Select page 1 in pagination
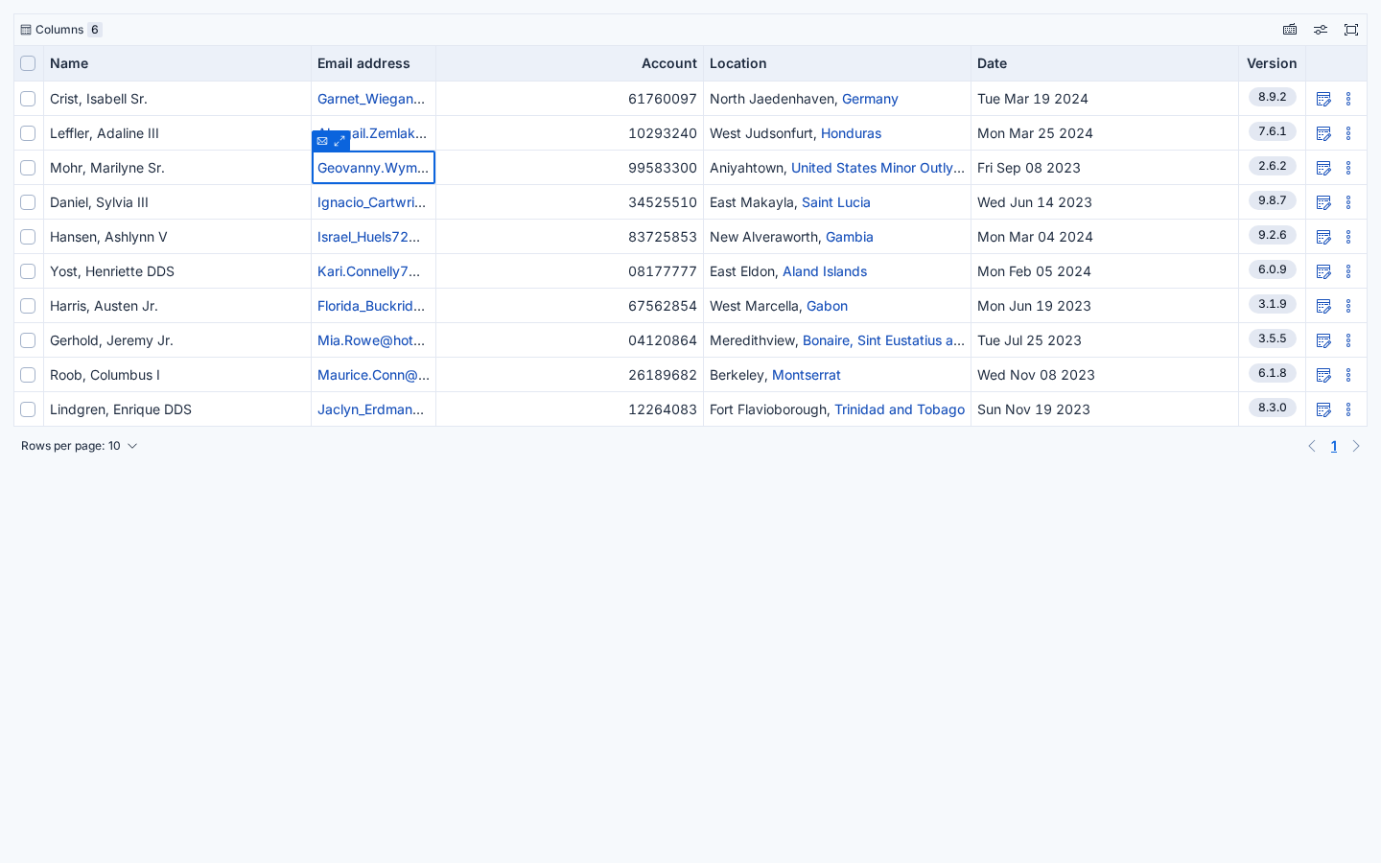Viewport: 1381px width, 863px height. click(1334, 446)
